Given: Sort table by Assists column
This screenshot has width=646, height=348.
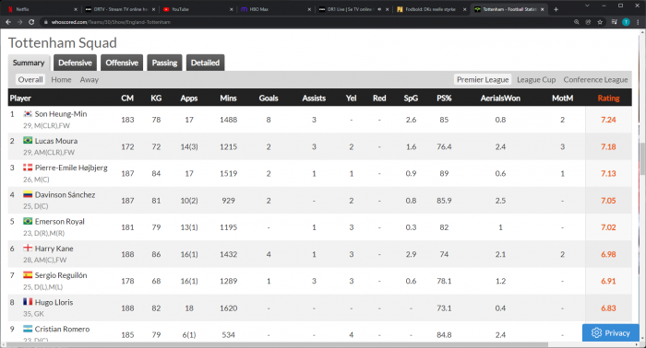Looking at the screenshot, I should 314,99.
